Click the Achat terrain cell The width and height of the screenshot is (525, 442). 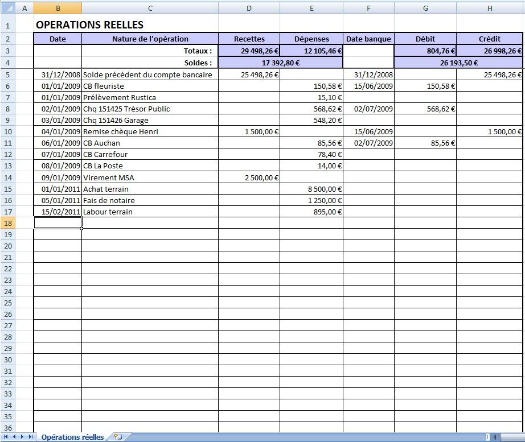(x=150, y=189)
